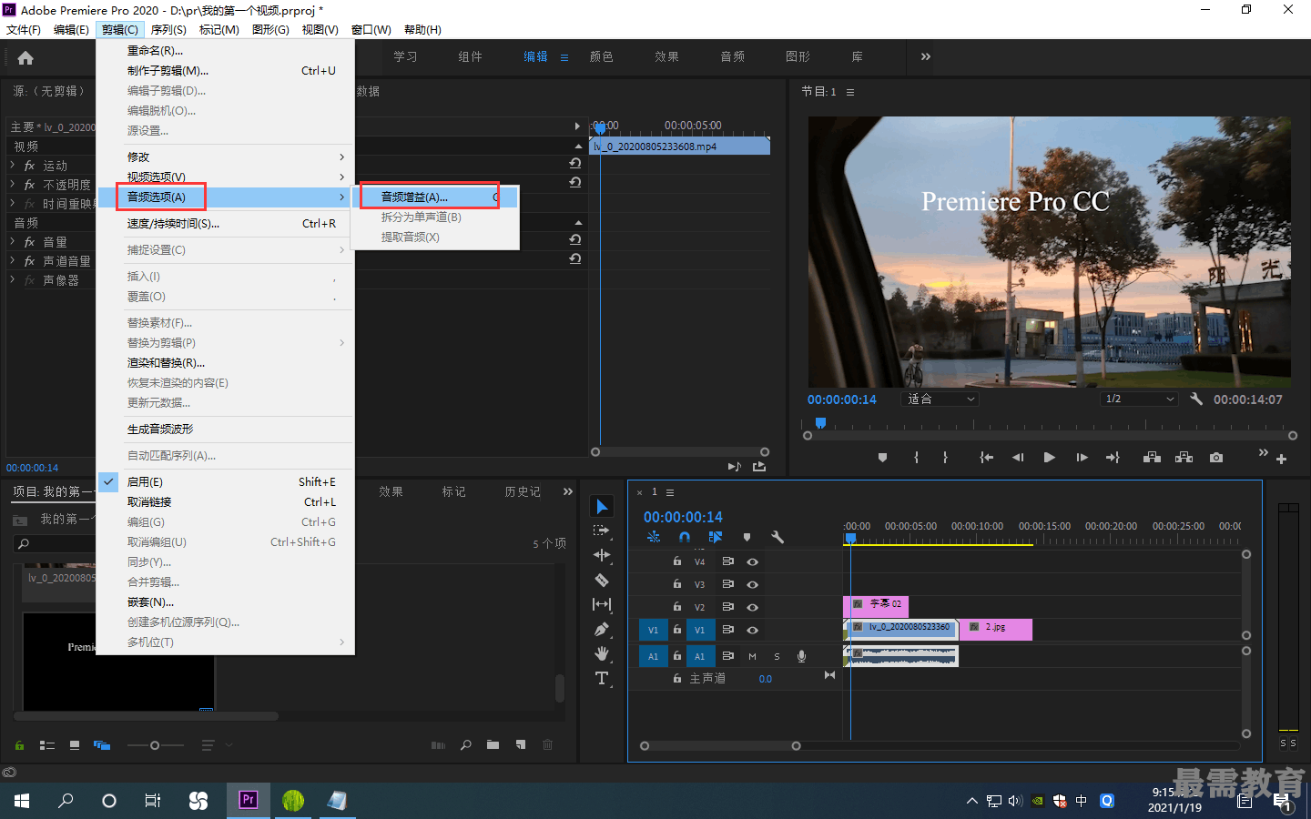The image size is (1311, 819).
Task: Solo the A1 audio track
Action: pyautogui.click(x=777, y=656)
